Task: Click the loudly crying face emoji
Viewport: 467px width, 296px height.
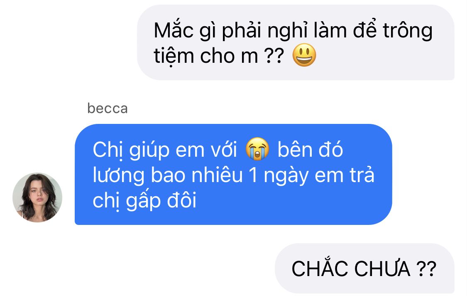Action: click(257, 149)
